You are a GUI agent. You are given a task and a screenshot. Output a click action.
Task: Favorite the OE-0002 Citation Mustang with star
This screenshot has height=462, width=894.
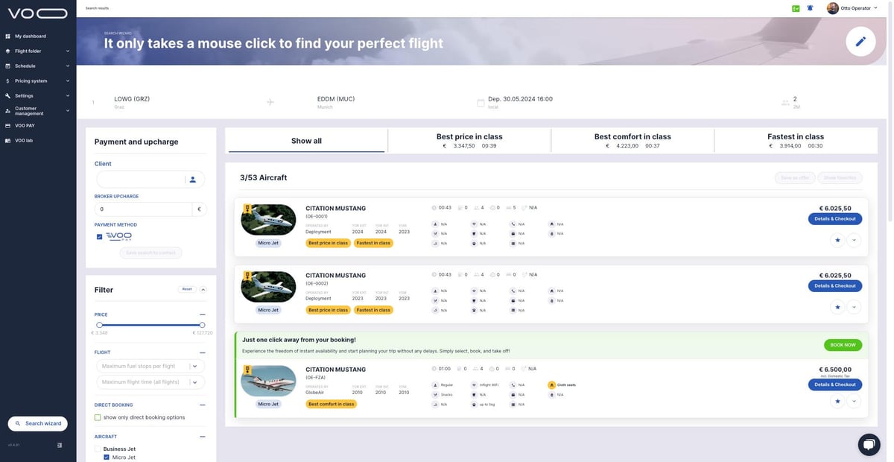tap(837, 306)
